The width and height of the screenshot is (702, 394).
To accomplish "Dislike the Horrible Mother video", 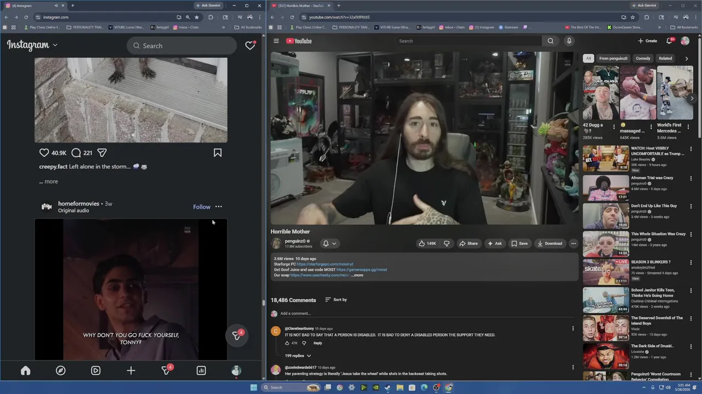I will (x=446, y=244).
